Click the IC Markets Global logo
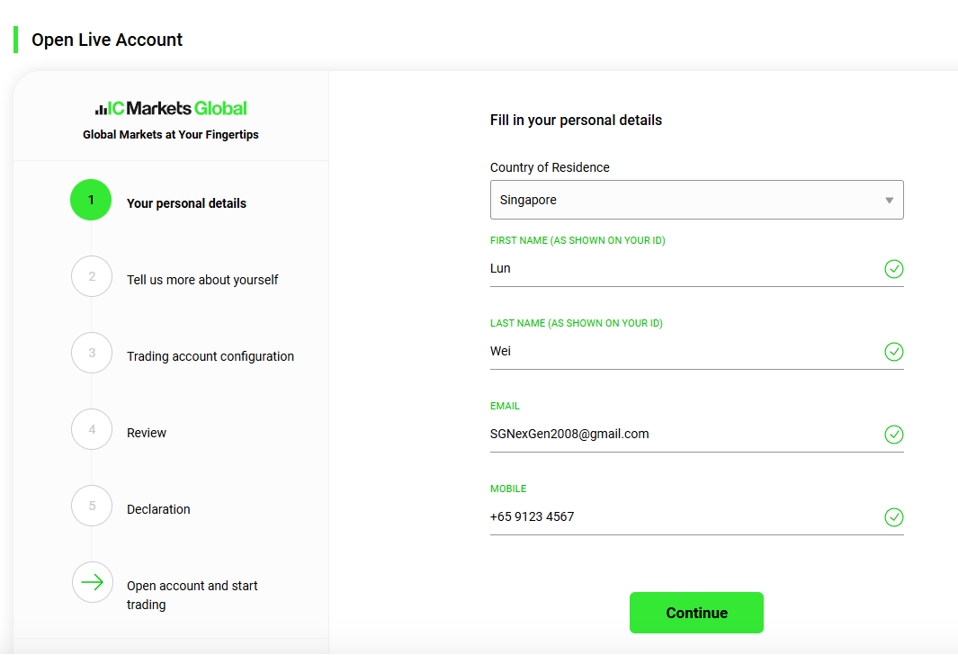958x655 pixels. pos(171,108)
